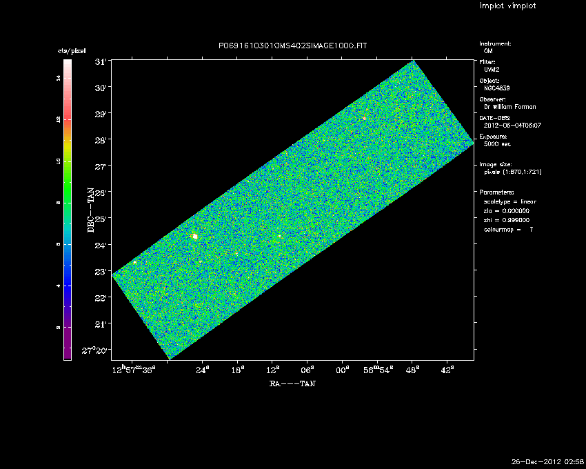Click the UVM2 filter value
Image resolution: width=586 pixels, height=469 pixels.
492,70
